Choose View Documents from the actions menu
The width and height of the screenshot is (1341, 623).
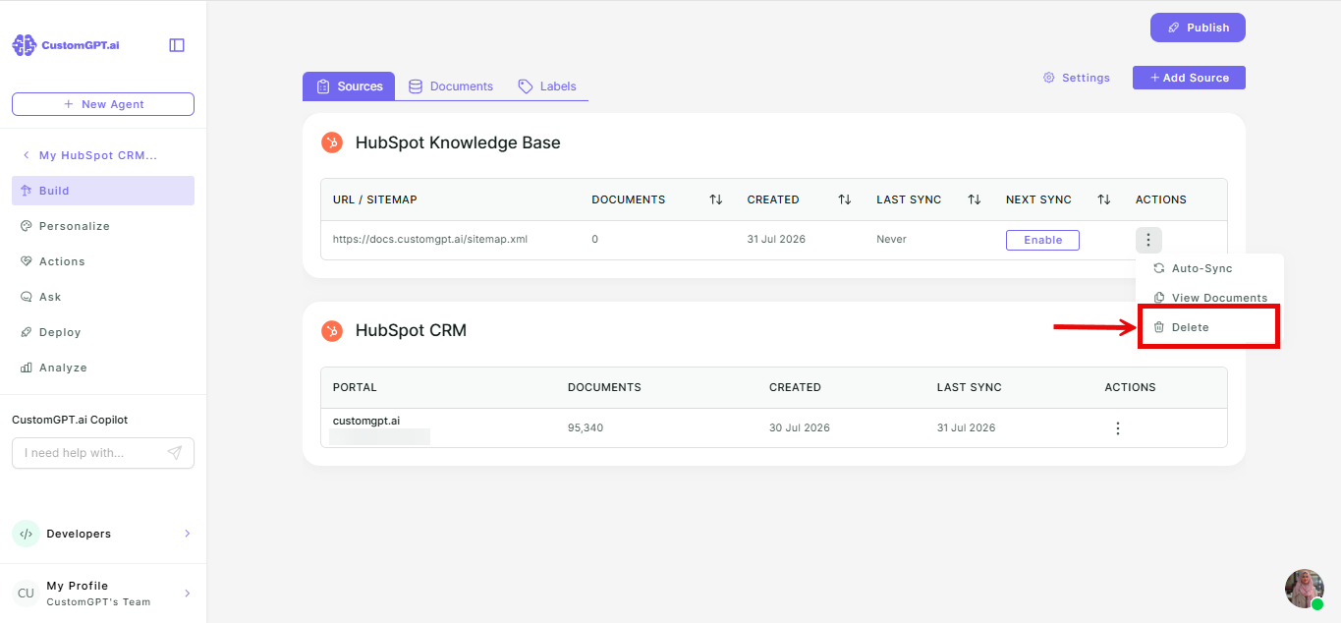pyautogui.click(x=1209, y=298)
